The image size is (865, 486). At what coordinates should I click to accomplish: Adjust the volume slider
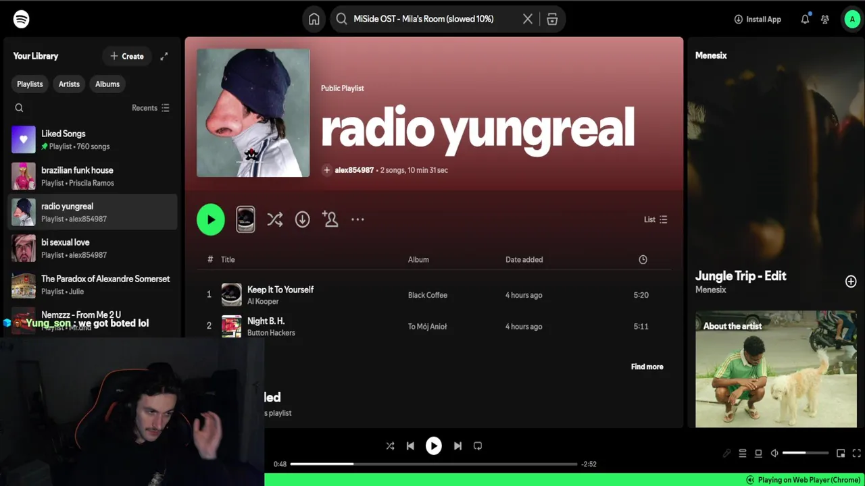click(x=806, y=453)
